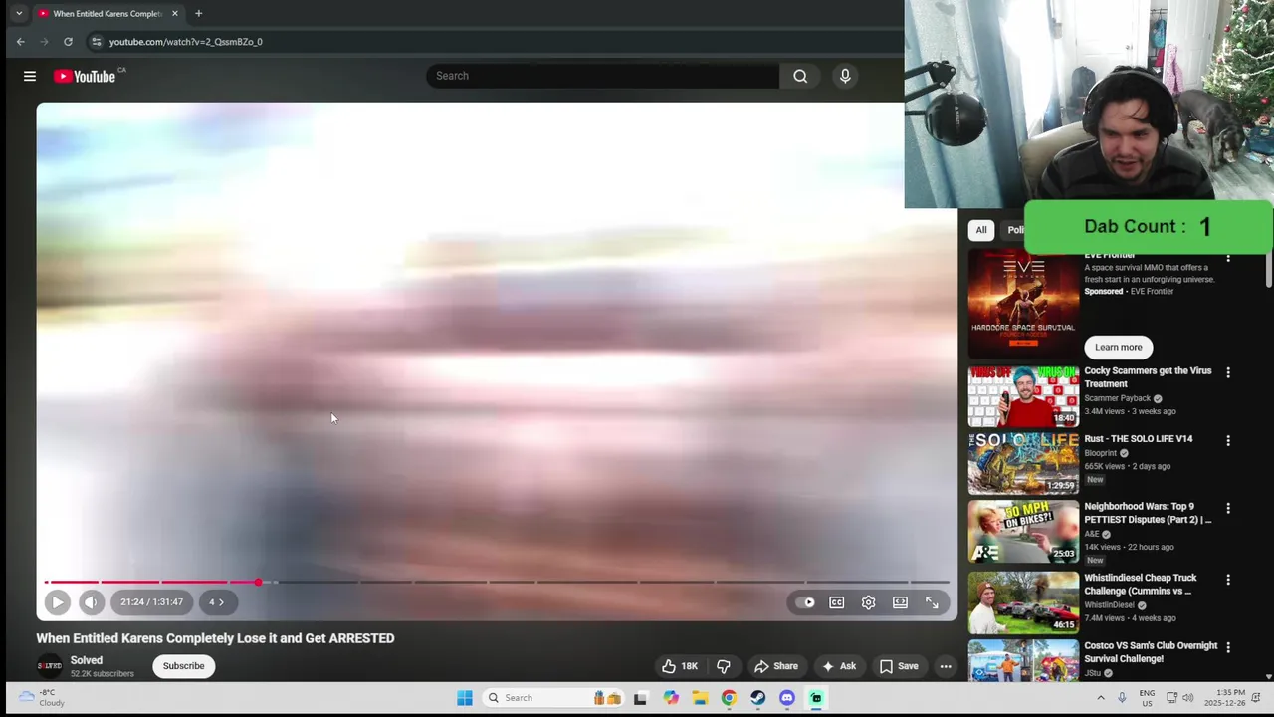1274x717 pixels.
Task: Click Learn more on EVE Frontier ad
Action: (1119, 347)
